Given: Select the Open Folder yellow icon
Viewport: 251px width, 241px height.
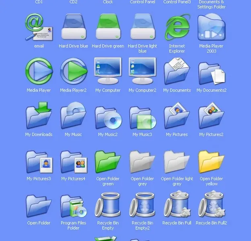Looking at the screenshot, I should coord(211,161).
